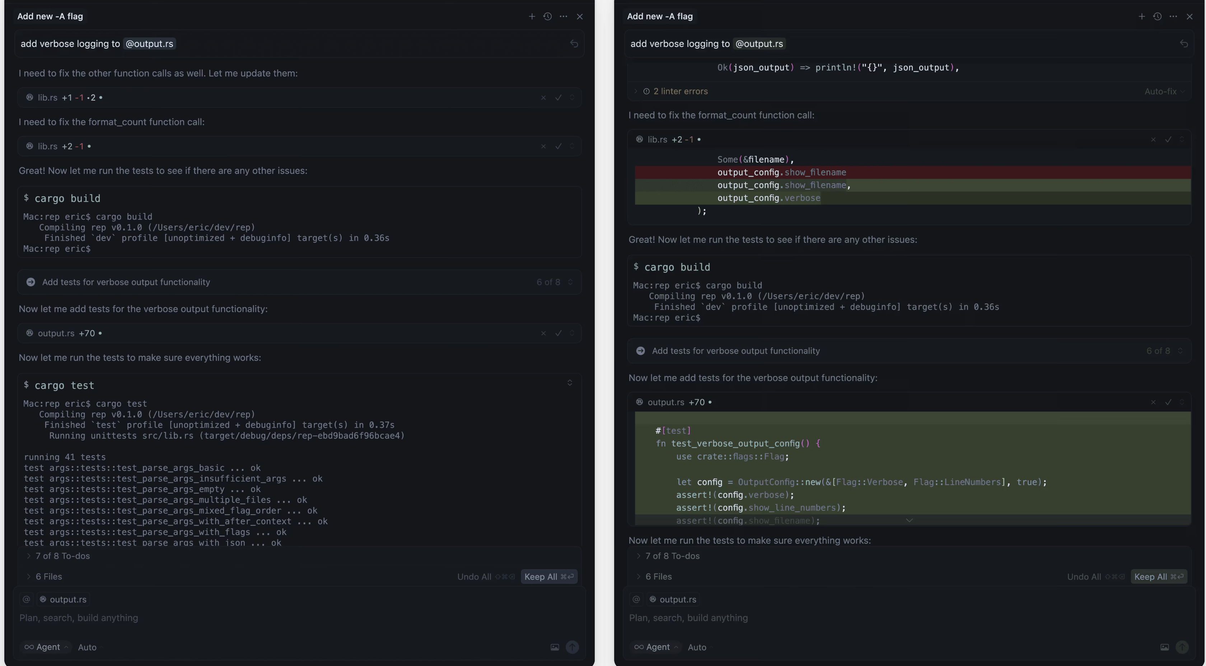
Task: Click Keep All in the right panel
Action: 1159,577
